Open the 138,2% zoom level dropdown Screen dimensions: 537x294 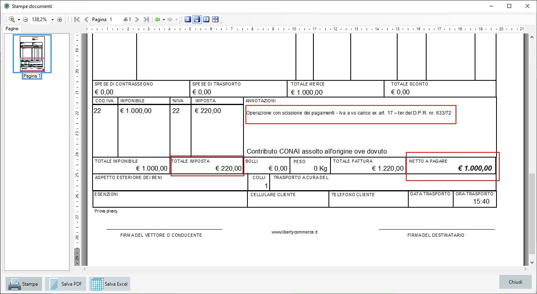point(52,19)
